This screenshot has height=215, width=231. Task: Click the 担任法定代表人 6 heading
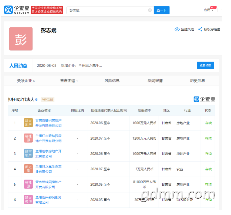[x=23, y=99]
